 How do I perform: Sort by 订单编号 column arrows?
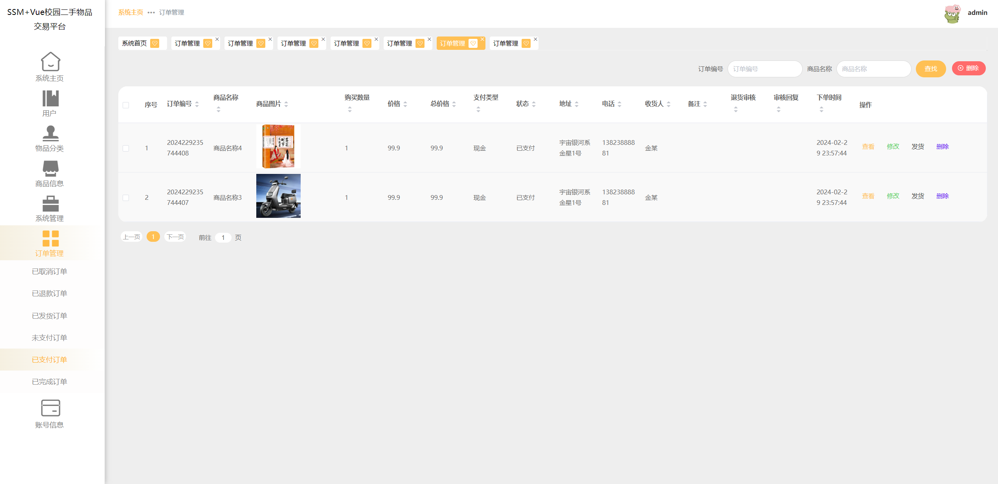197,104
